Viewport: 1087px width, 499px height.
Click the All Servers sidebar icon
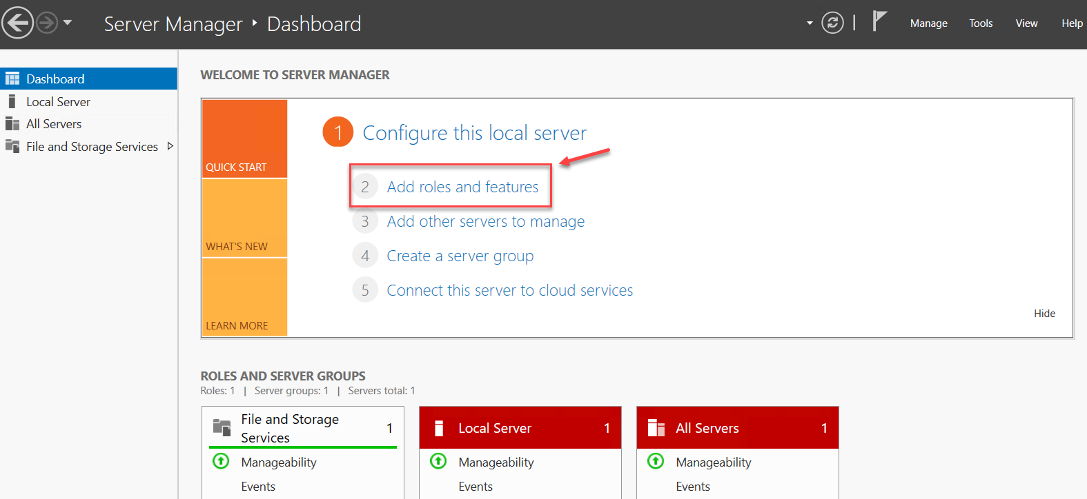[12, 124]
